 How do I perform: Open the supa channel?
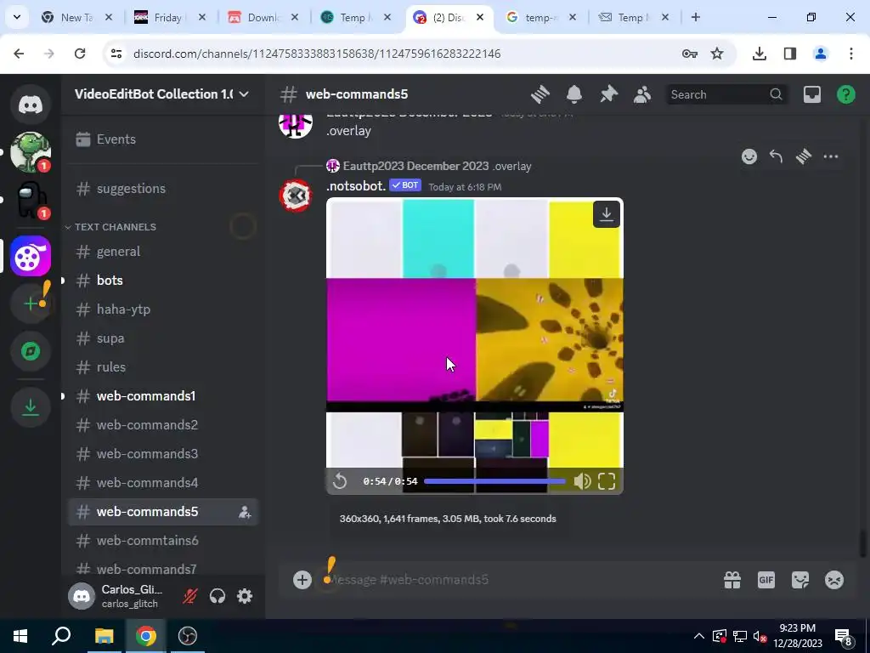(x=162, y=338)
